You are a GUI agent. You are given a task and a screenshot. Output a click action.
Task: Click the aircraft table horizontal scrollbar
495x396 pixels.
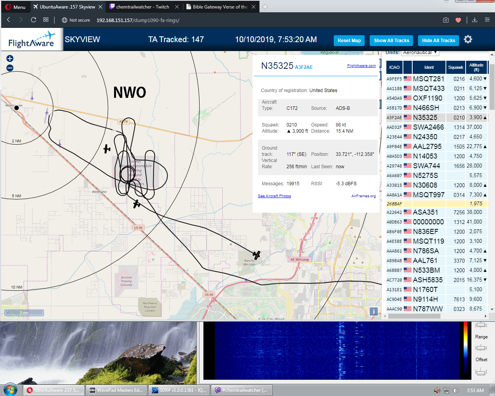(414, 316)
